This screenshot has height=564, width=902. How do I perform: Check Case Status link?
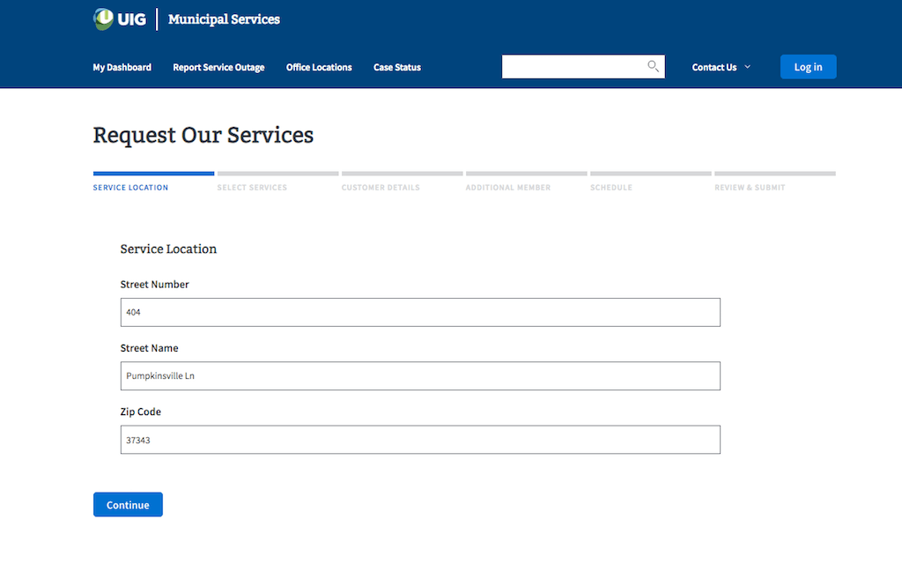point(397,67)
